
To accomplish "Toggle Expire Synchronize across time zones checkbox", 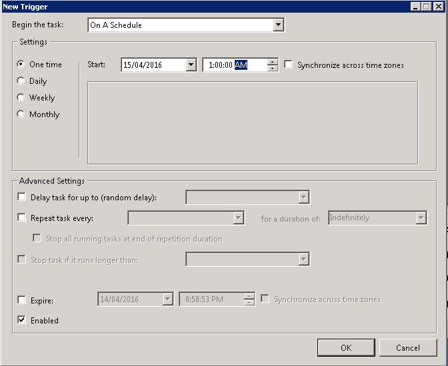I will (265, 299).
